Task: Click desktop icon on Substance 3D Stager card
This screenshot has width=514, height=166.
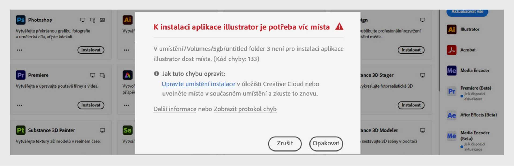Action: point(422,75)
